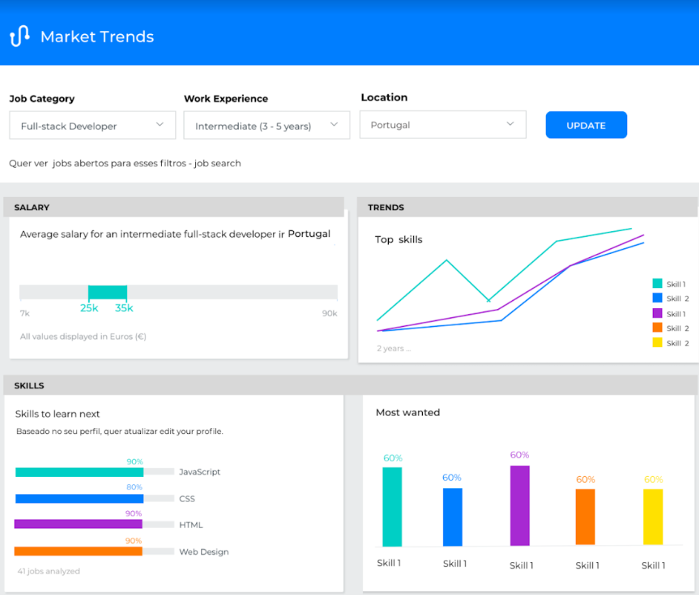Image resolution: width=699 pixels, height=595 pixels.
Task: Click the yellow Most wanted chart bar
Action: (653, 517)
